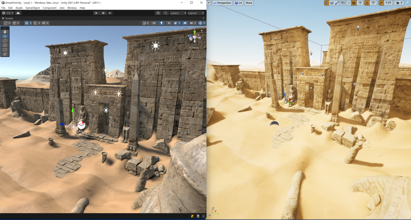
Task: Select the Hand tool in Unity's toolbar
Action: click(x=5, y=32)
